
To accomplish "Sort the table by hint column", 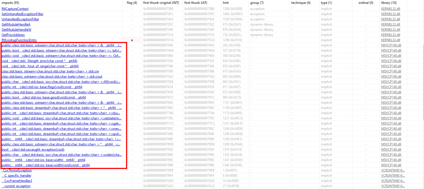I will (226, 3).
